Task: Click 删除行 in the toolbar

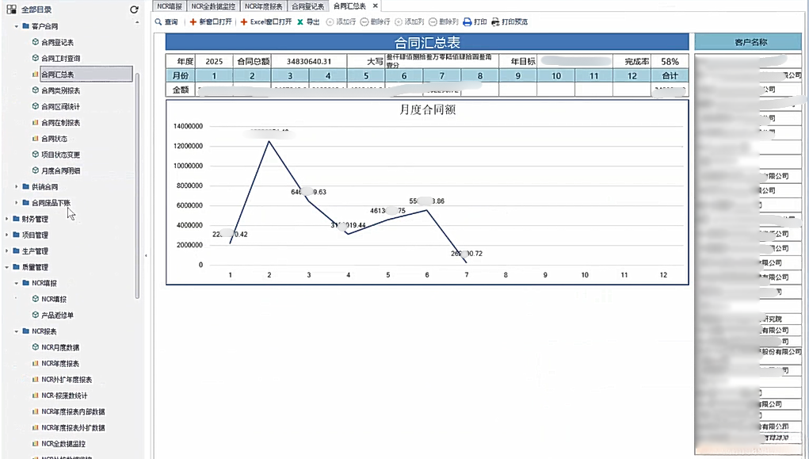Action: pos(375,21)
